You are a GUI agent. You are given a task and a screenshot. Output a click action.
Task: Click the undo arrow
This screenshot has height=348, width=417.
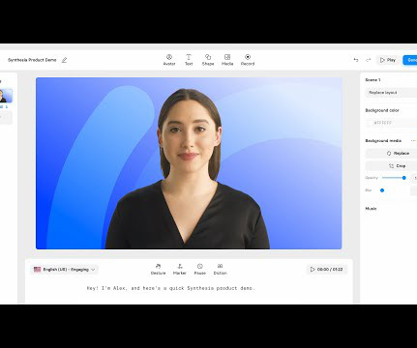point(356,60)
